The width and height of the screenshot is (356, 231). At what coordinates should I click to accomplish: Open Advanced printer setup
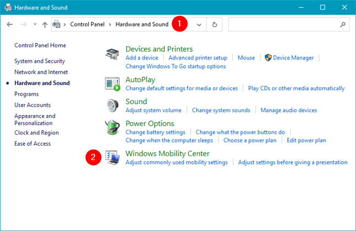point(198,58)
